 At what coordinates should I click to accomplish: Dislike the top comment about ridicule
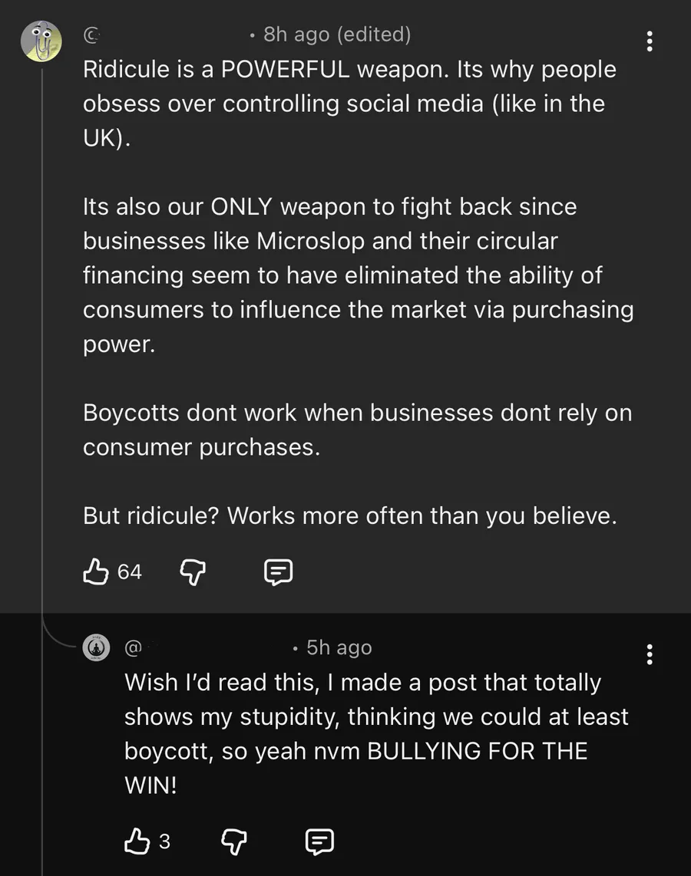[192, 571]
